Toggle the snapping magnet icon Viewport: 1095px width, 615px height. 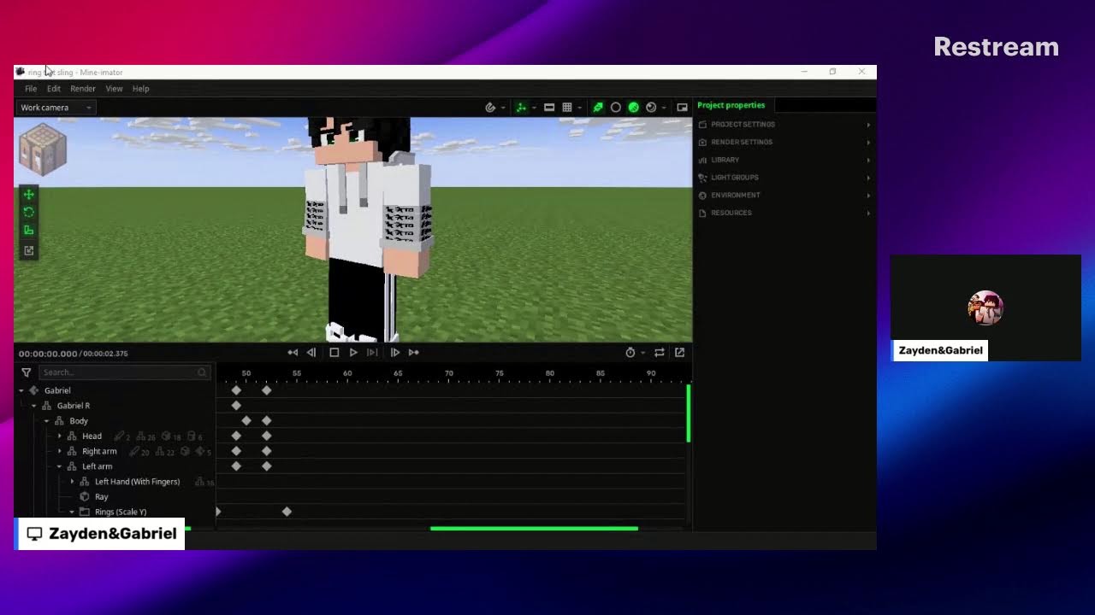pyautogui.click(x=490, y=108)
